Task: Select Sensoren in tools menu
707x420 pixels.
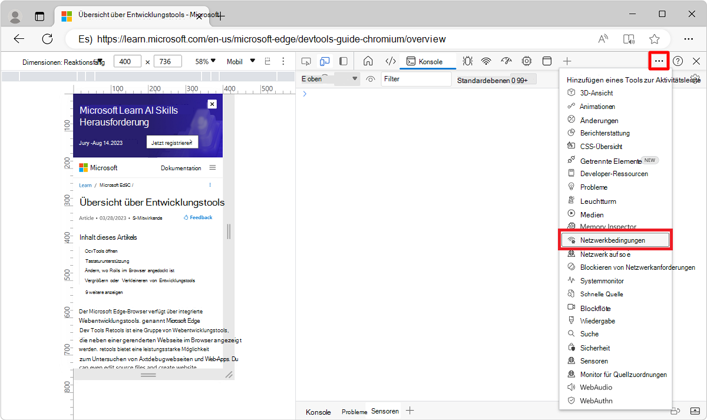Action: (x=615, y=361)
